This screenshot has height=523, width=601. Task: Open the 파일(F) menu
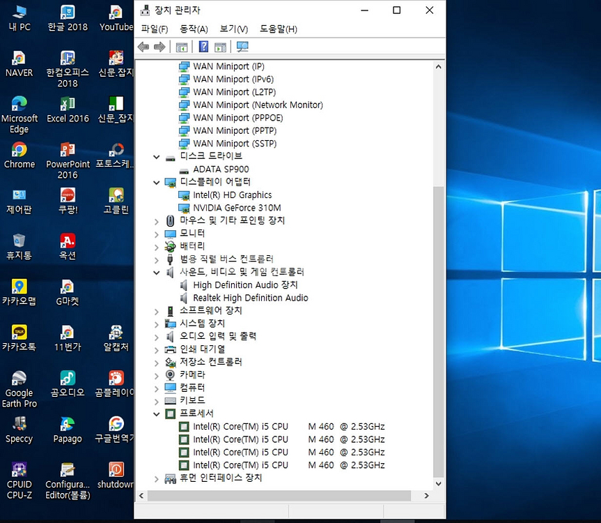coord(155,29)
